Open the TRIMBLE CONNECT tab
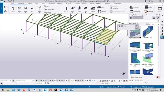This screenshot has width=164, height=92. 96,4
